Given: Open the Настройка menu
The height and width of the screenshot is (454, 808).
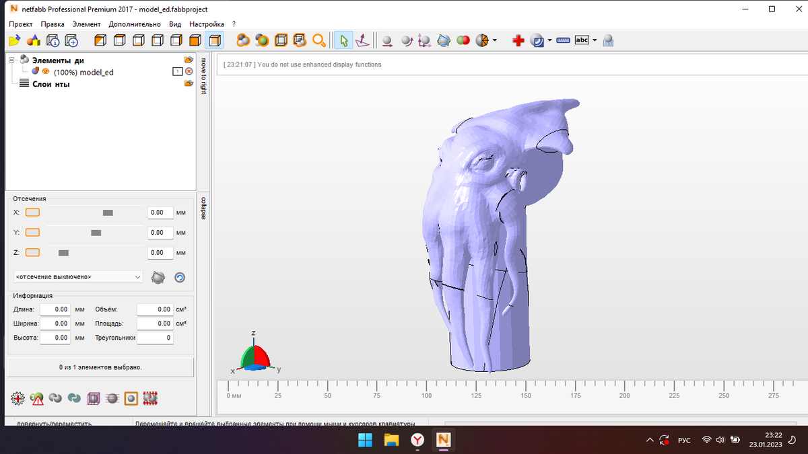Looking at the screenshot, I should (207, 24).
